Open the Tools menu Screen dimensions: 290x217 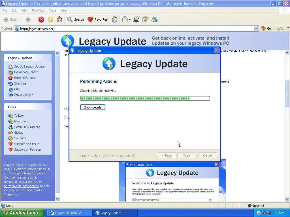[53, 10]
